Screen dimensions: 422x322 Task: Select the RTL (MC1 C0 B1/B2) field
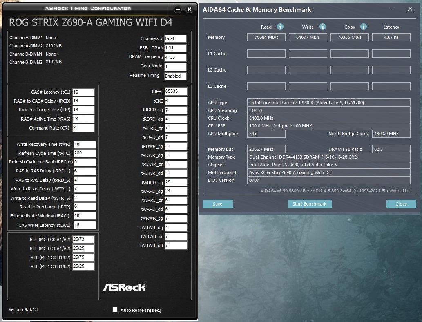[x=83, y=257]
